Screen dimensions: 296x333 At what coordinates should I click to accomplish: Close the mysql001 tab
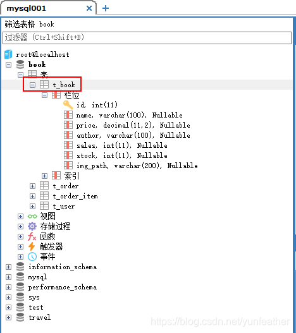[x=89, y=8]
